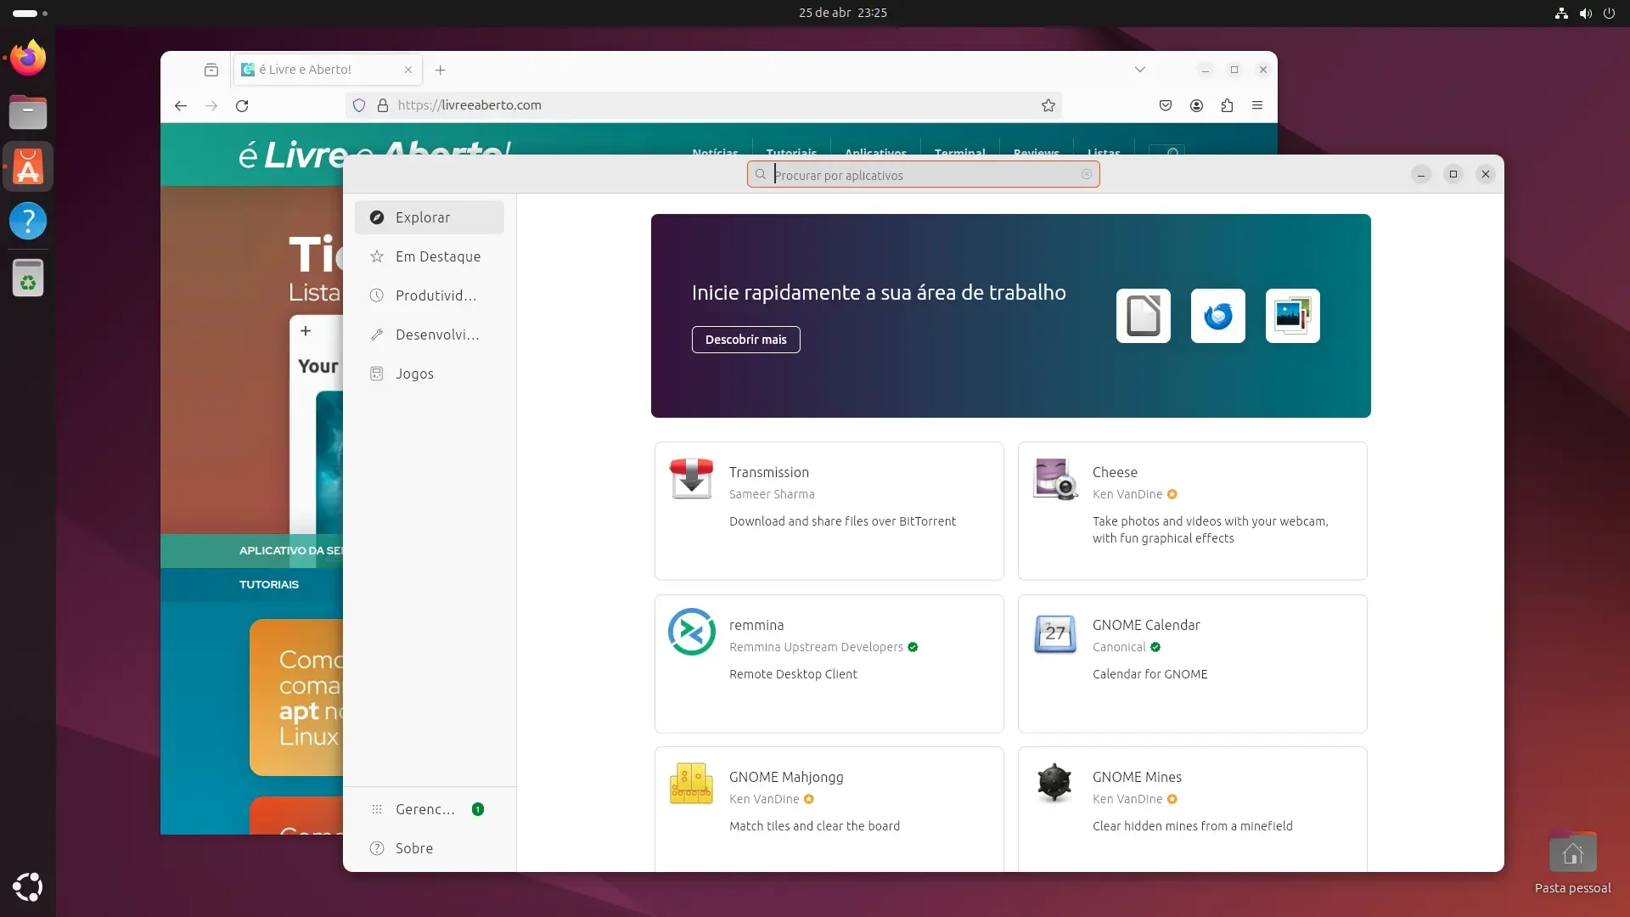1630x917 pixels.
Task: Open Em Destaque category
Action: 430,256
